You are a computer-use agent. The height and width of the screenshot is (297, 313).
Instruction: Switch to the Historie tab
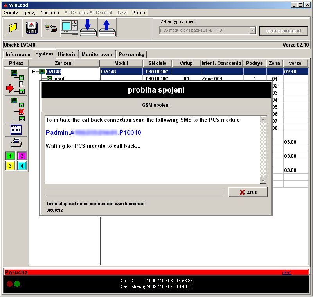coord(67,54)
